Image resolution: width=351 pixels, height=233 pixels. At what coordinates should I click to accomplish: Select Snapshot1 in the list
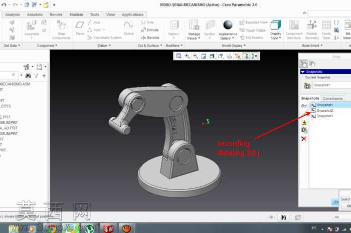330,105
